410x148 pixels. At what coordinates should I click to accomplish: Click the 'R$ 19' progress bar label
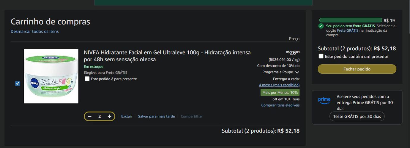click(x=389, y=20)
